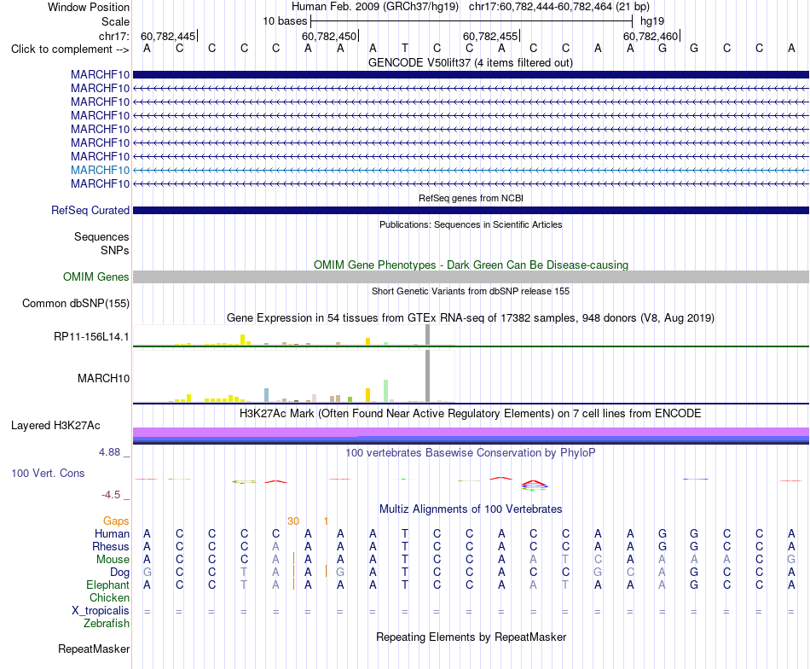The height and width of the screenshot is (669, 810).
Task: Click 'RefSeq genes from NCBI' track title
Action: (471, 198)
